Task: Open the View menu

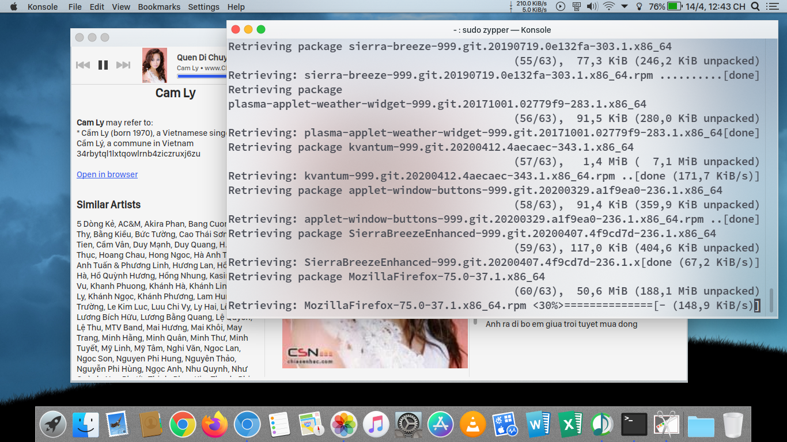Action: [x=121, y=7]
